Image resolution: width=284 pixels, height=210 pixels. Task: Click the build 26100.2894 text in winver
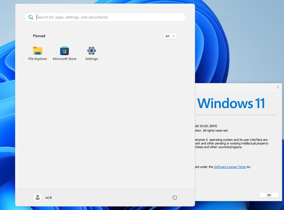click(206, 126)
